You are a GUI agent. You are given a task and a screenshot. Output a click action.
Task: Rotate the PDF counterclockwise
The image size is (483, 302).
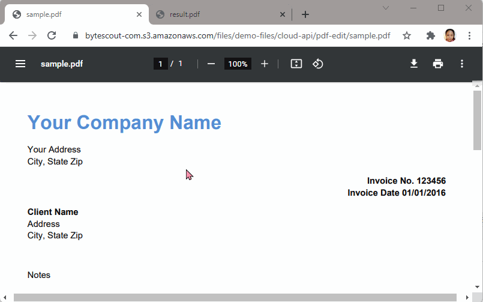pyautogui.click(x=318, y=64)
